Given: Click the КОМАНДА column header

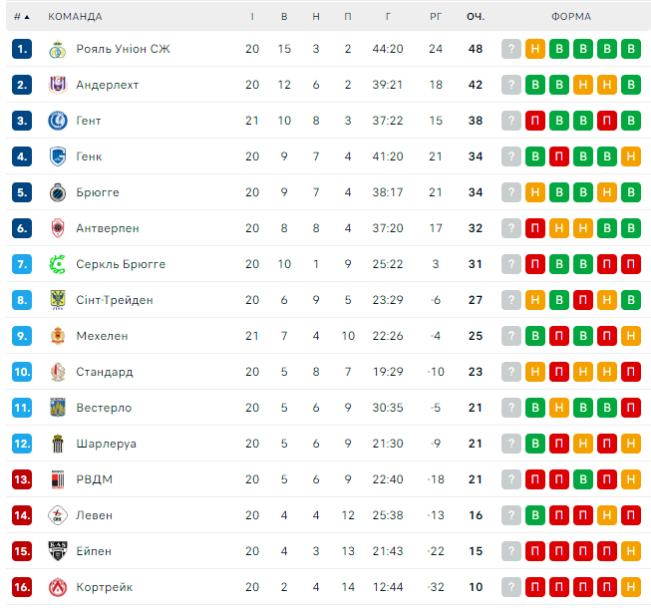Looking at the screenshot, I should click(75, 17).
